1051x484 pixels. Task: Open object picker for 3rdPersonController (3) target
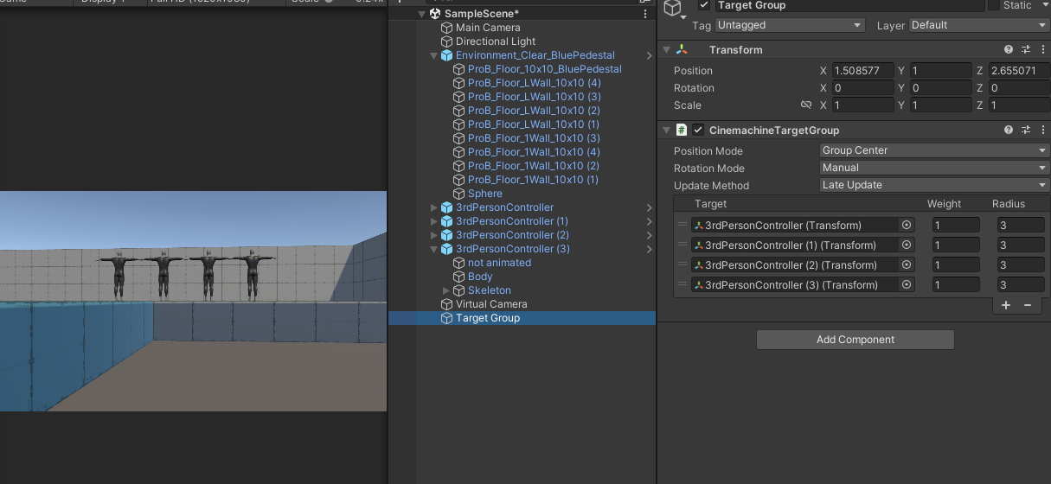907,284
